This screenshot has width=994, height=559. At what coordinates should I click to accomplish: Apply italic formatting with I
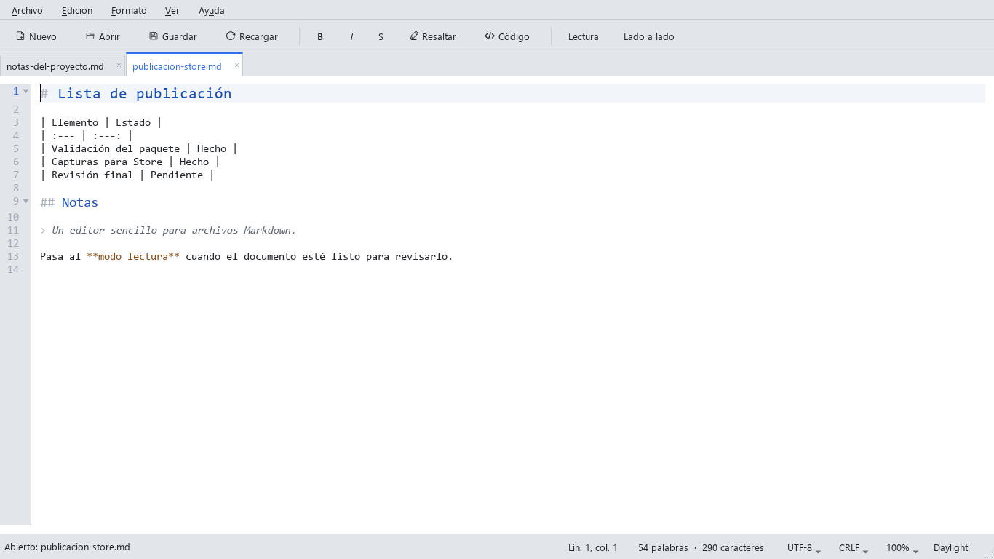pyautogui.click(x=351, y=36)
